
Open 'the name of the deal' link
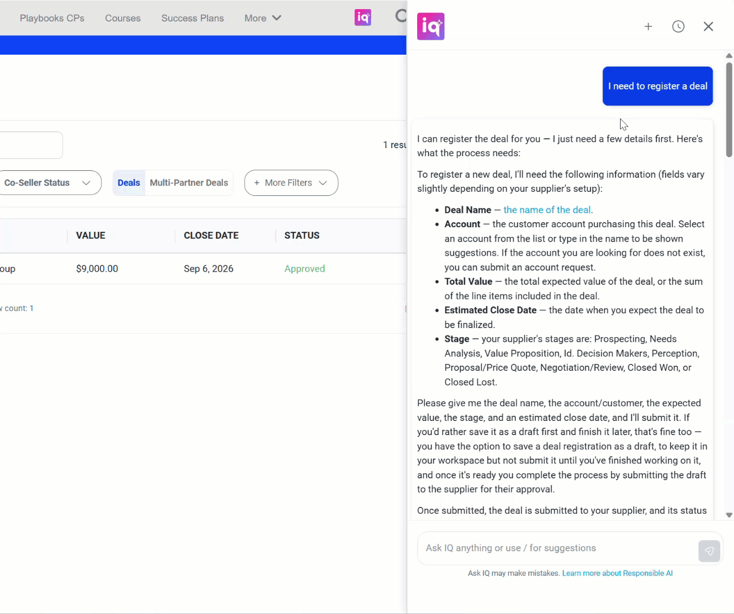547,210
